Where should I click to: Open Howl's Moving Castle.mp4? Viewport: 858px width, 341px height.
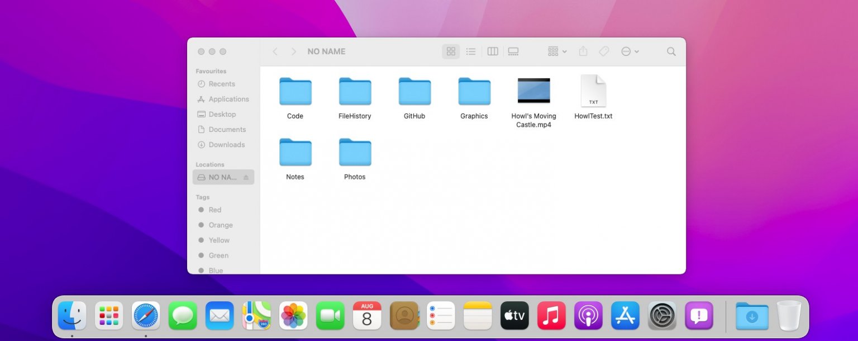click(533, 91)
